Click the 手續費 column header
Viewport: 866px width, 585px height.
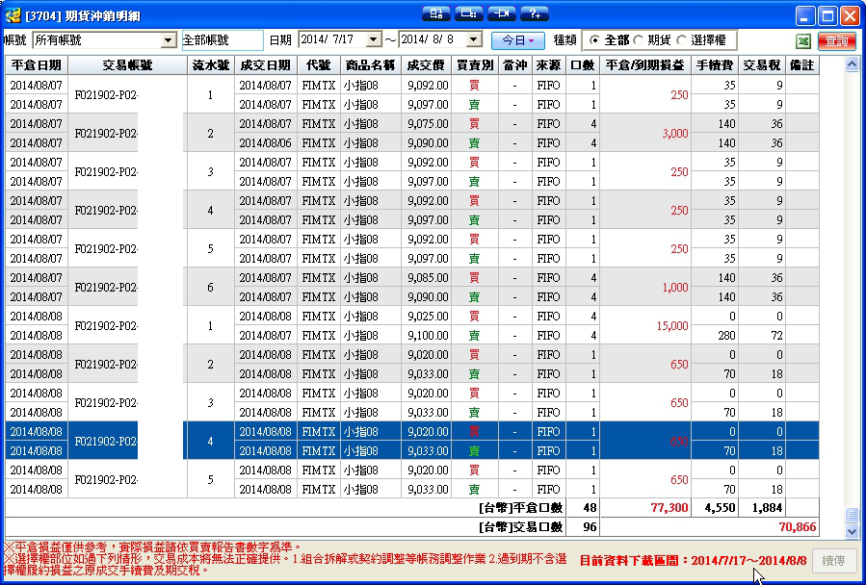(715, 65)
